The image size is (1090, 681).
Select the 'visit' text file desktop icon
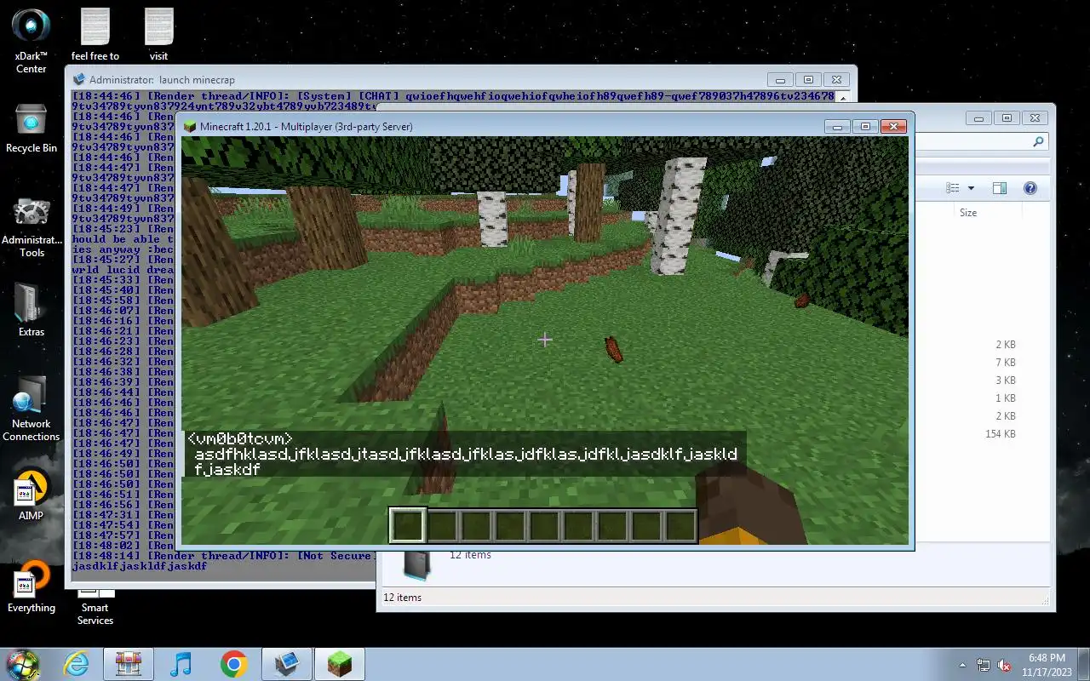click(x=159, y=34)
